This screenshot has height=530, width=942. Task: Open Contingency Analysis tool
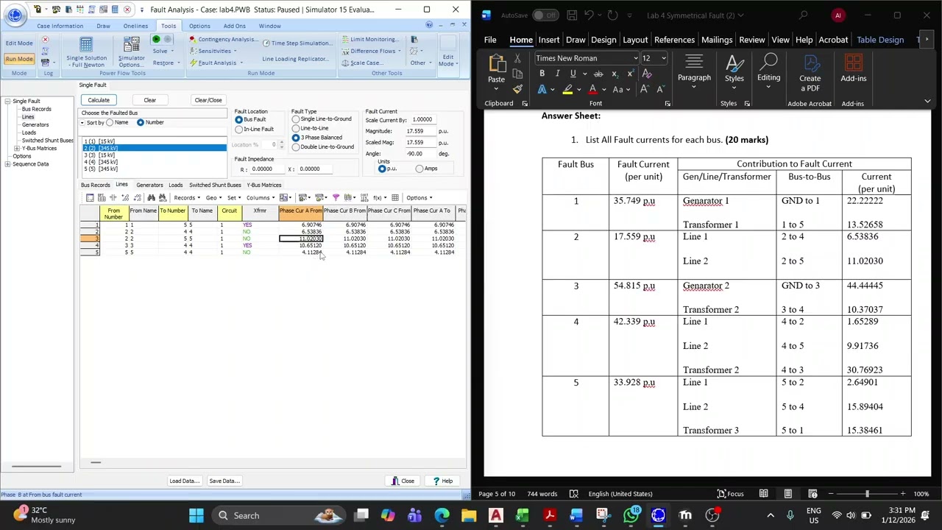(222, 40)
